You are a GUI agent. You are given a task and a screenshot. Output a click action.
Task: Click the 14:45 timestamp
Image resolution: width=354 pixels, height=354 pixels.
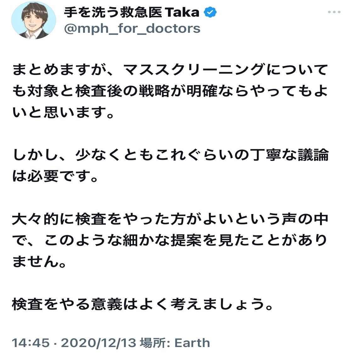31,343
